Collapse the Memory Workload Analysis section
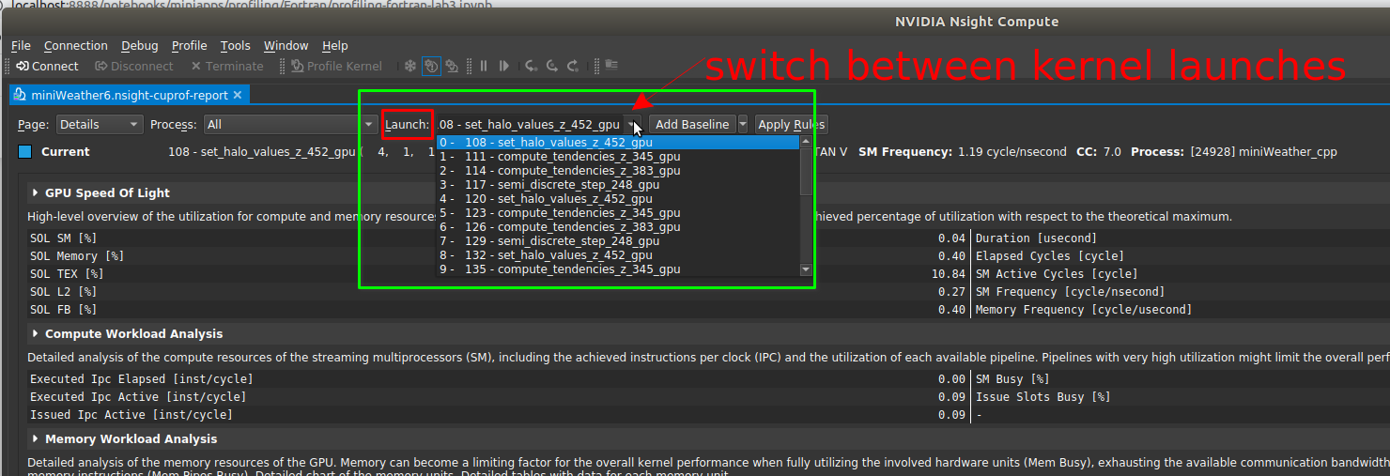1390x476 pixels. [x=36, y=438]
